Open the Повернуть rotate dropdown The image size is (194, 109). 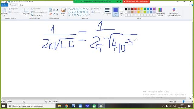pyautogui.click(x=37, y=15)
